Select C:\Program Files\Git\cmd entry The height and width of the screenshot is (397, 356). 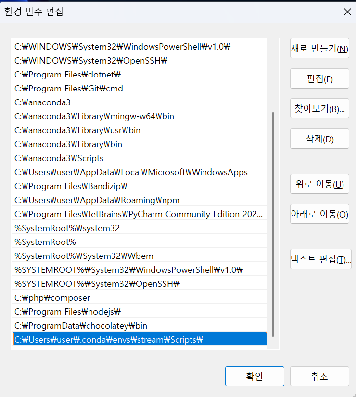[x=140, y=89]
